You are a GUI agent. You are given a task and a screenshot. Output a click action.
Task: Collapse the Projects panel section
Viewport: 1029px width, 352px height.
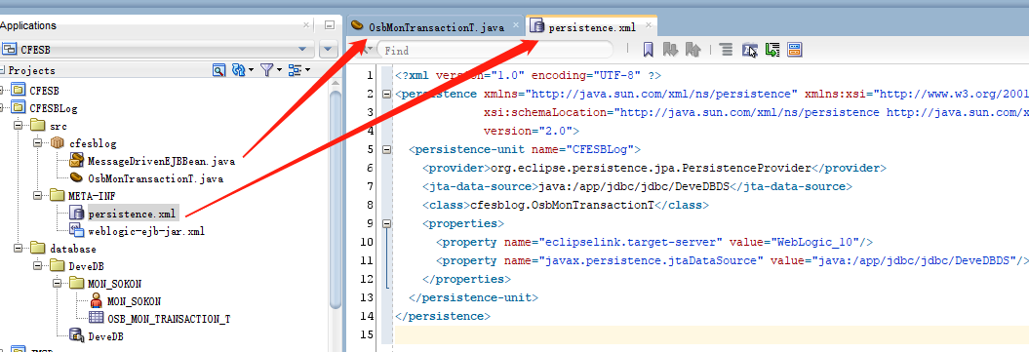(x=3, y=69)
